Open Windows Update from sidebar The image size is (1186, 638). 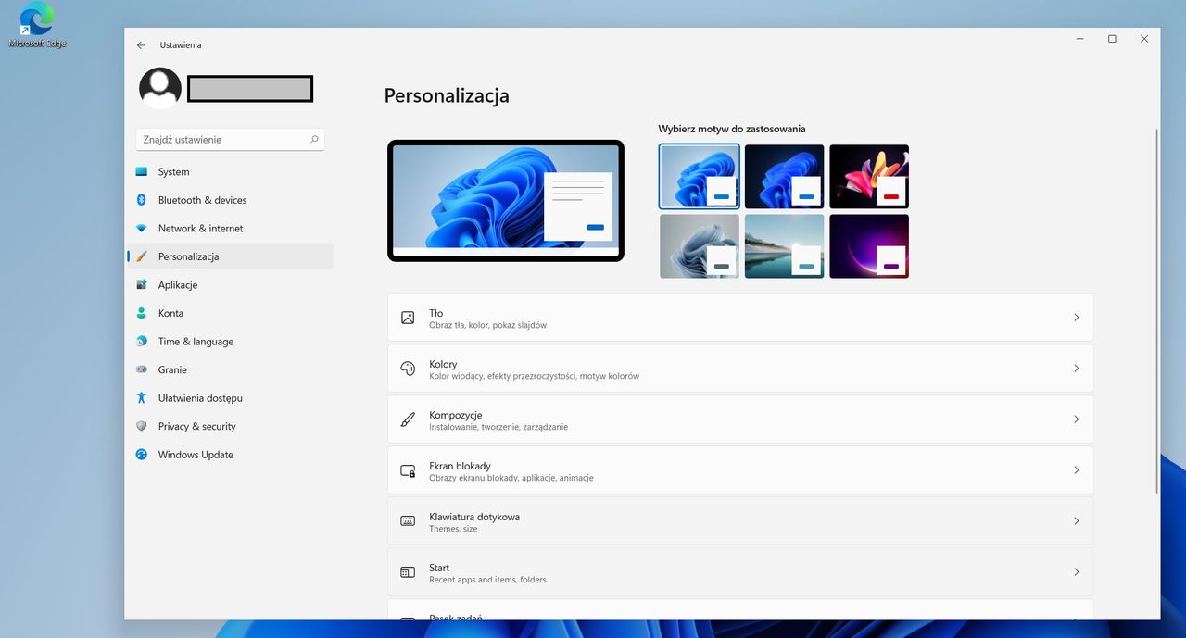tap(196, 455)
